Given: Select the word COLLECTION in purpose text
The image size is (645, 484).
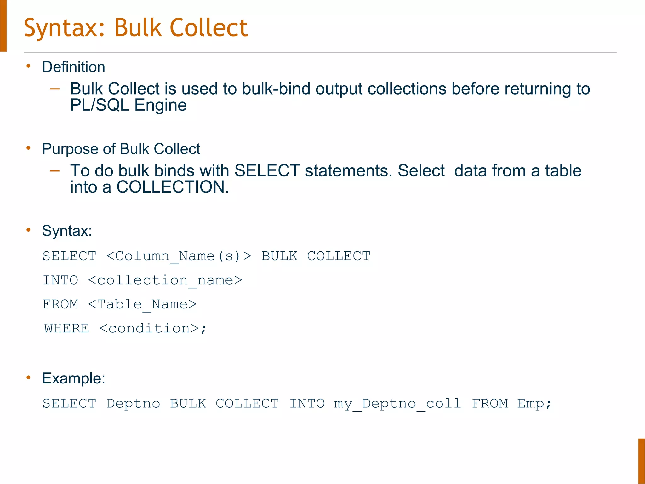Looking at the screenshot, I should pyautogui.click(x=171, y=187).
